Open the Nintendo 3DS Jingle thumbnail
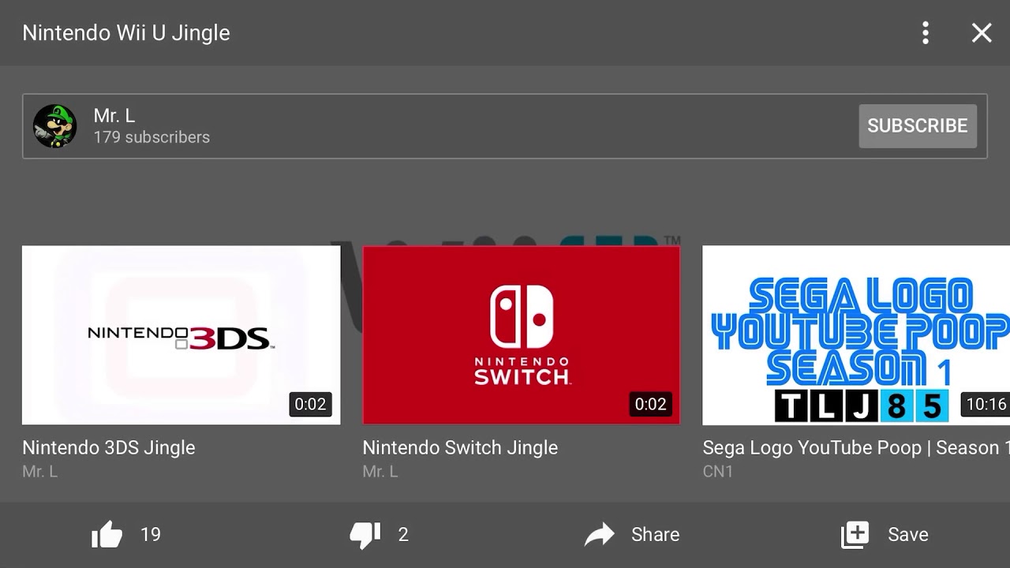The width and height of the screenshot is (1010, 568). point(181,335)
